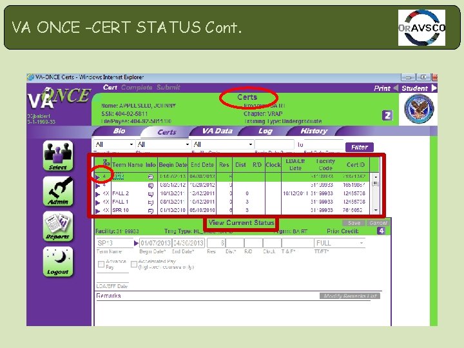Click the Print link
Screen dimensions: 464x348
(382, 88)
